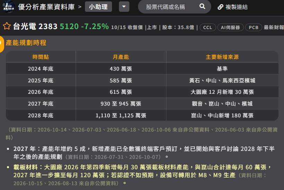Select the 430 萬張 cell
The height and width of the screenshot is (190, 284).
121,69
